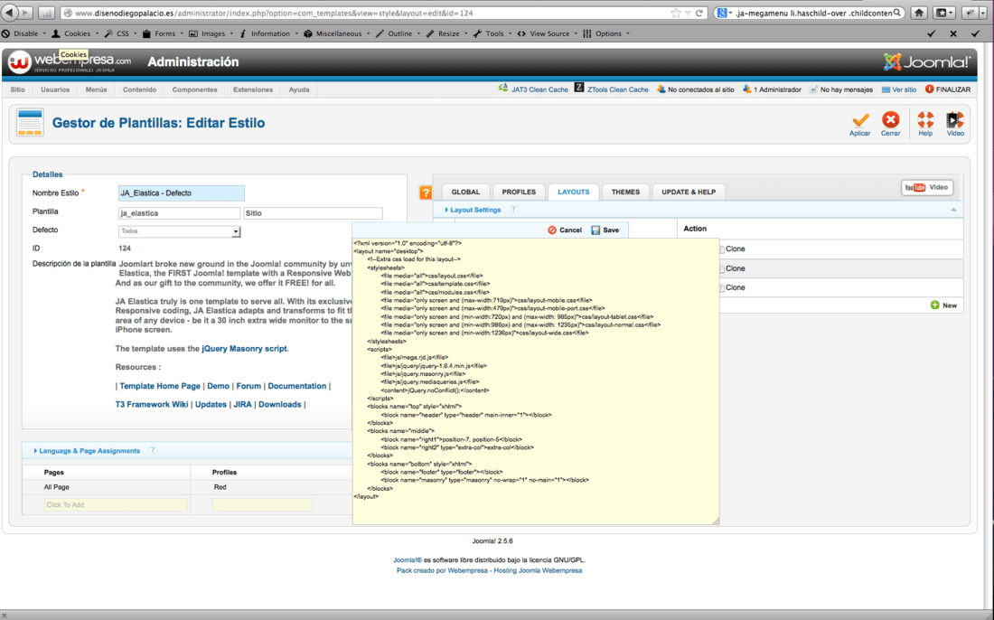This screenshot has width=994, height=620.
Task: Click the red FINALIZAR logout icon
Action: tap(929, 89)
